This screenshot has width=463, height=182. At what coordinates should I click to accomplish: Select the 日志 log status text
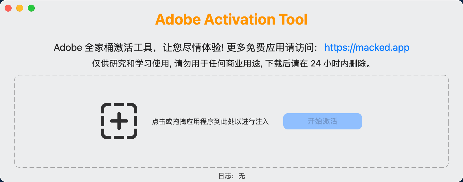[x=225, y=176]
